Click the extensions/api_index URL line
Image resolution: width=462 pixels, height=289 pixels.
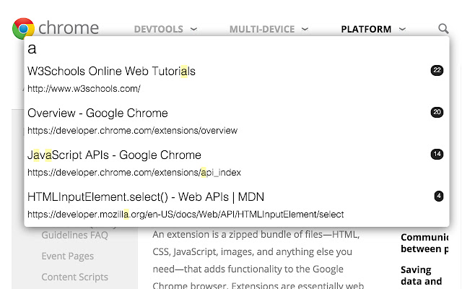pos(134,172)
